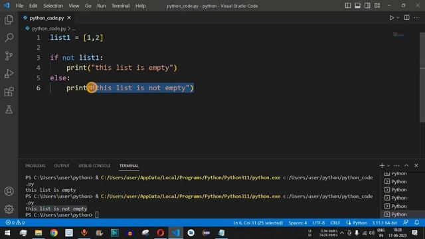Split the editor to the right
This screenshot has height=239, width=425.
pos(406,18)
